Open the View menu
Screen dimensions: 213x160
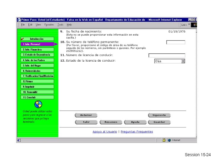[38, 25]
